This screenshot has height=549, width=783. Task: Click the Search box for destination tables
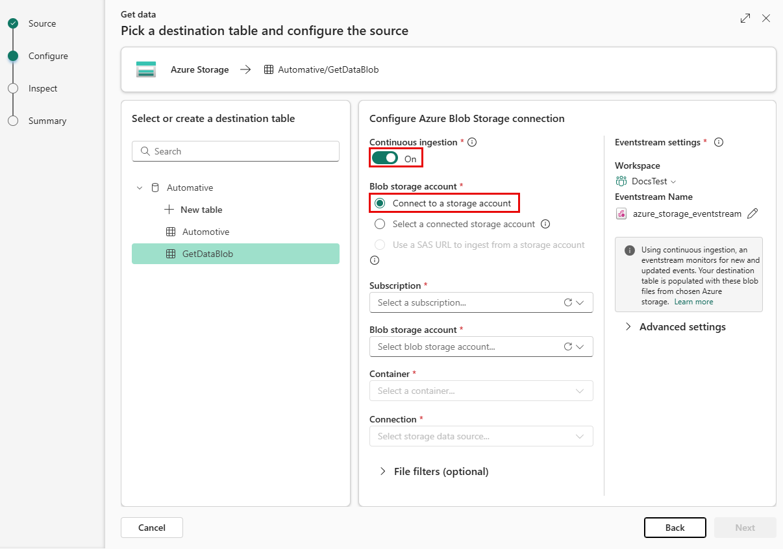coord(236,151)
